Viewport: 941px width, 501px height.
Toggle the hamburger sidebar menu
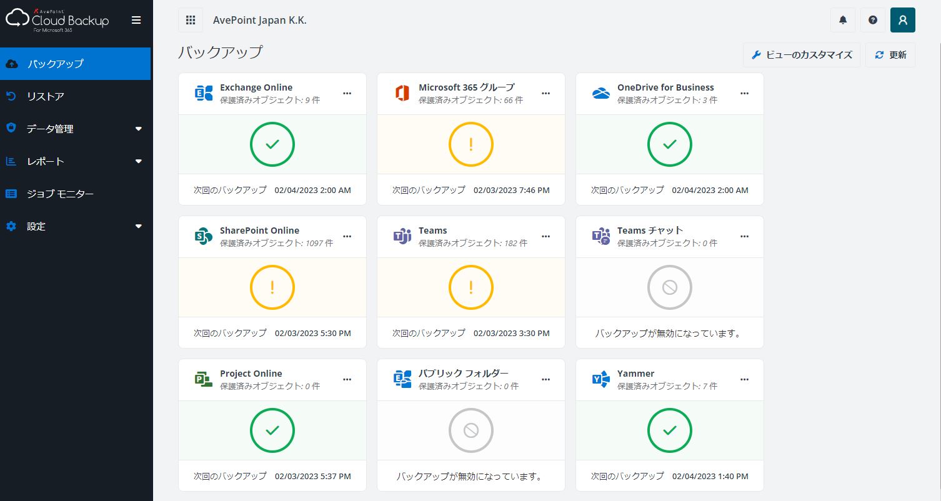(x=136, y=20)
